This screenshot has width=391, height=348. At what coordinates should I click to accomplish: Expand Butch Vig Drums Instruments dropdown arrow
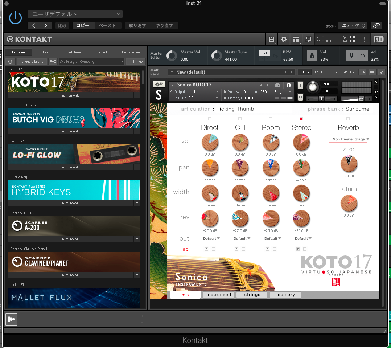137,131
